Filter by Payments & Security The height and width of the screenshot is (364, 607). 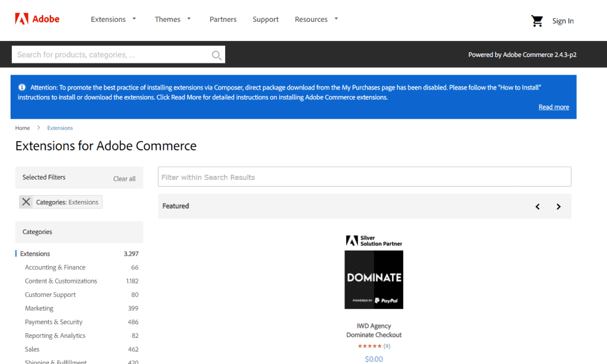point(54,322)
